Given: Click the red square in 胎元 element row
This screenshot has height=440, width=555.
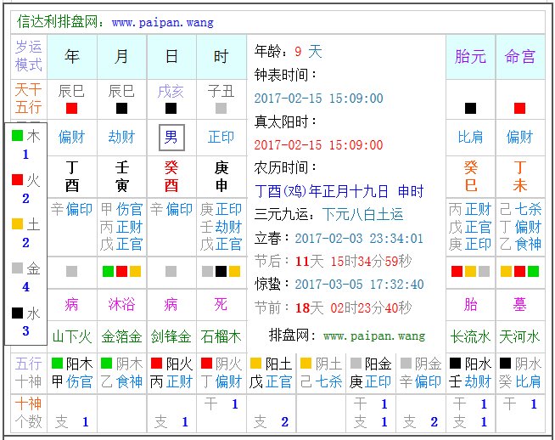Looking at the screenshot, I should coord(457,272).
